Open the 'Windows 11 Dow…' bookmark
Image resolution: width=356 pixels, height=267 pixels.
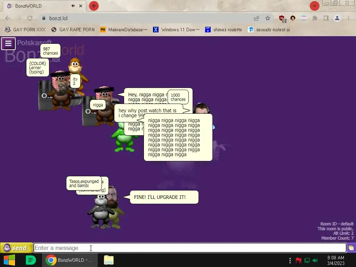pyautogui.click(x=176, y=30)
